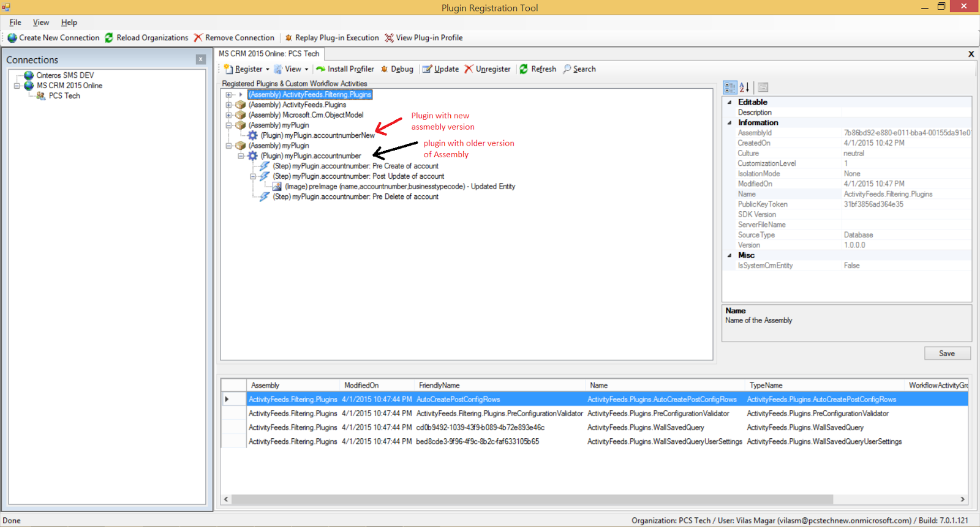Image resolution: width=980 pixels, height=527 pixels.
Task: Click the ActivityFeeds.Plugins assembly box icon
Action: (241, 105)
